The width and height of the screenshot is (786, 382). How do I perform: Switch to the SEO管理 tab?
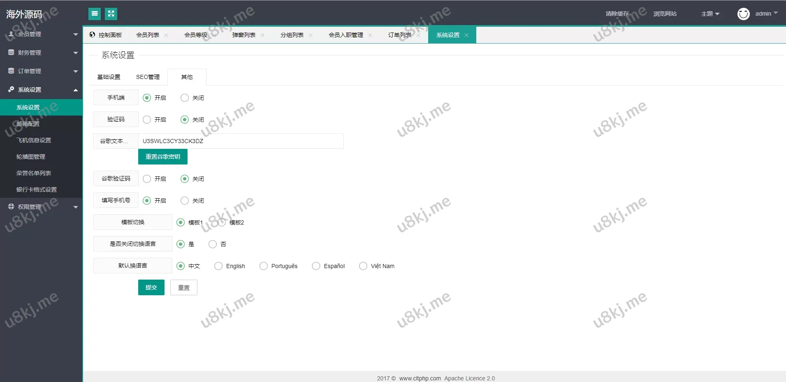coord(148,77)
